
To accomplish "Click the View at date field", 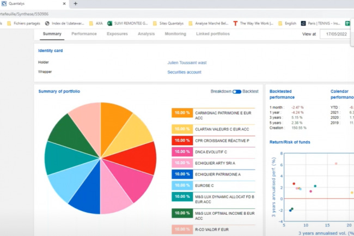I will 337,34.
